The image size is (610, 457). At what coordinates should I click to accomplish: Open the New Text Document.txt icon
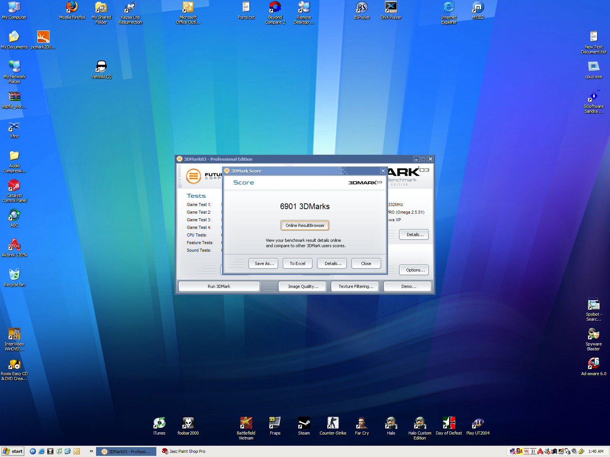pos(594,42)
